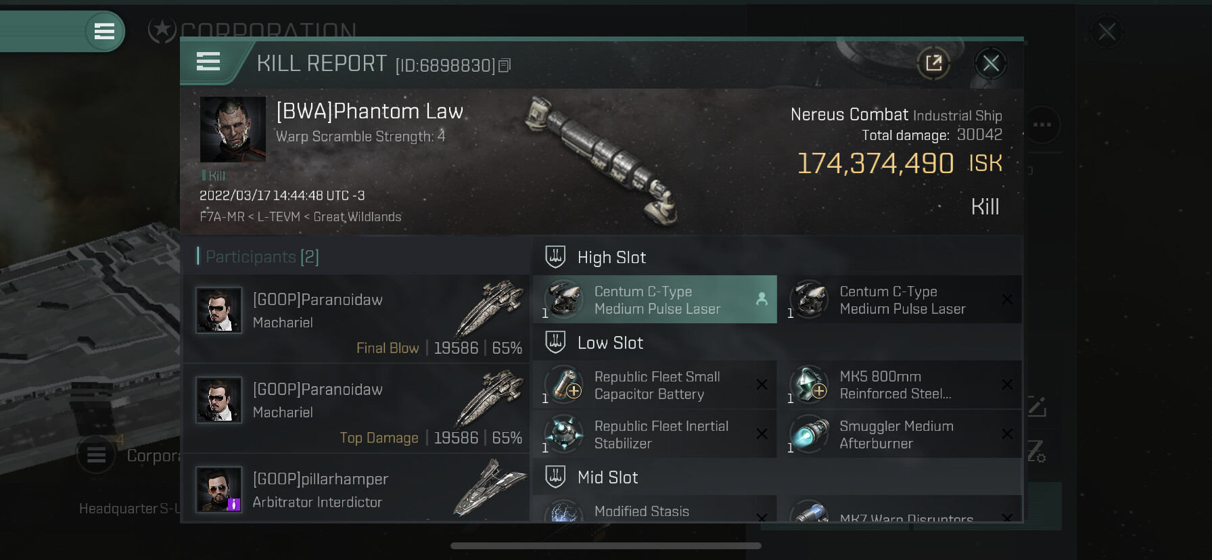The image size is (1212, 560).
Task: Toggle X on Republic Fleet Inertial Stabilizer
Action: pos(762,434)
